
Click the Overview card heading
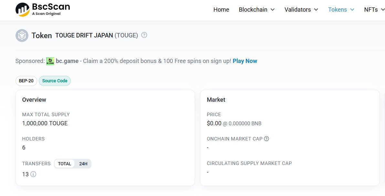coord(34,100)
